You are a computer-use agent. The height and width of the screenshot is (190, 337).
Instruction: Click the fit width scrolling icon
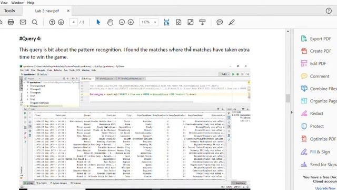pyautogui.click(x=166, y=22)
